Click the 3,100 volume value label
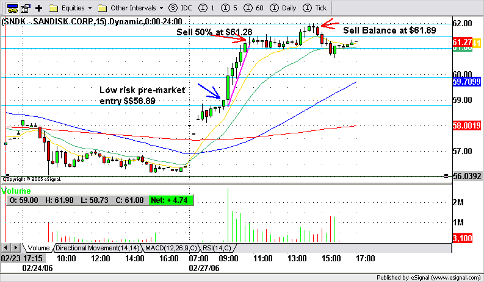Screen dimensions: 484x282 (462, 238)
